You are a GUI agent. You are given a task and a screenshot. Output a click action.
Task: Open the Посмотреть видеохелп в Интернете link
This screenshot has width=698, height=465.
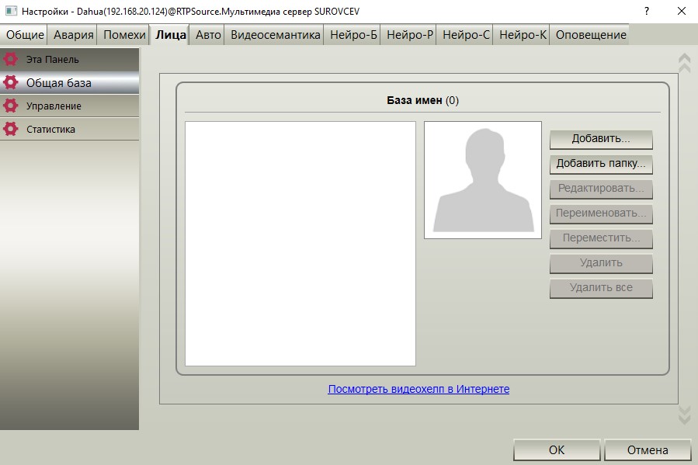pos(418,389)
